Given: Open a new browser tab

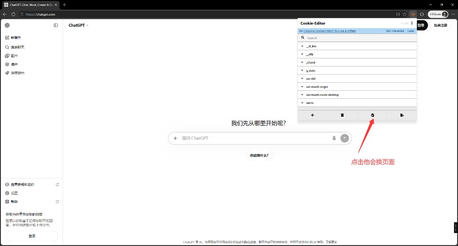Looking at the screenshot, I should (x=64, y=4).
